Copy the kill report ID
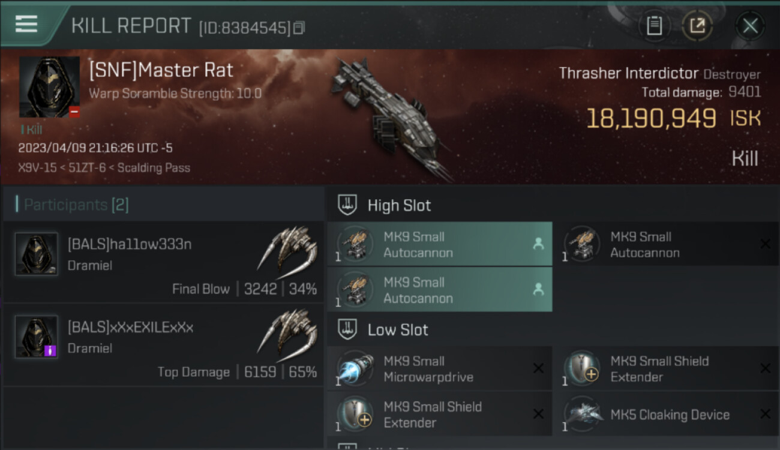780x450 pixels. pyautogui.click(x=299, y=28)
